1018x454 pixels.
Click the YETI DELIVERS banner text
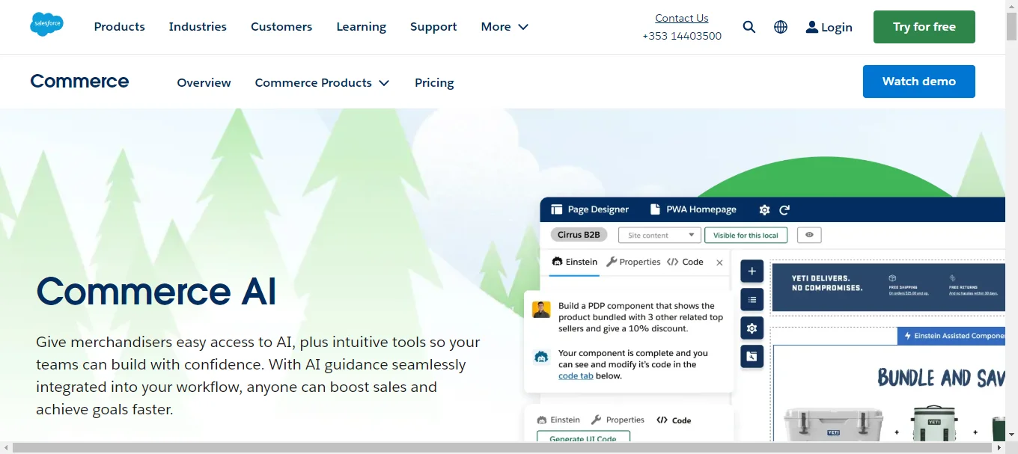coord(827,283)
